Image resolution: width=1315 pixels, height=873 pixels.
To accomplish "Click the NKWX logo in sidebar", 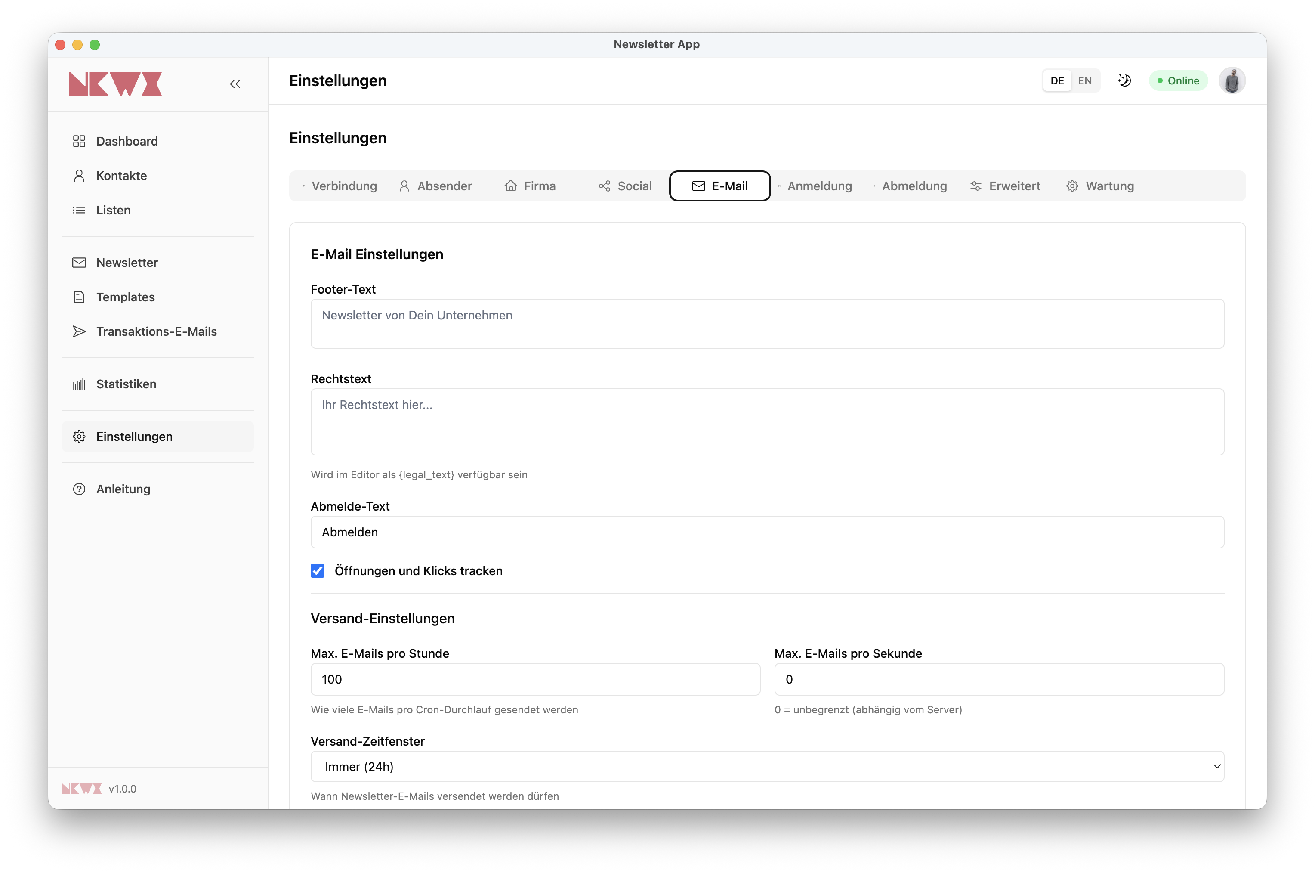I will (x=115, y=84).
